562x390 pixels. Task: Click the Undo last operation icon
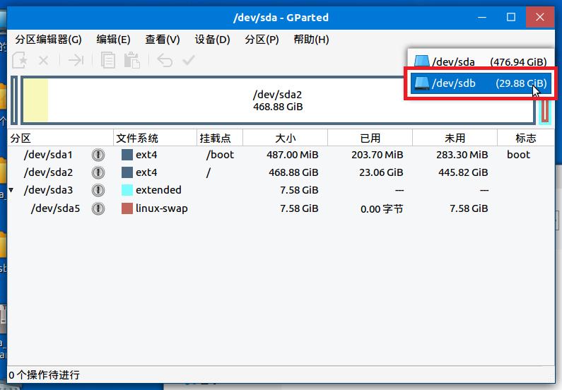click(165, 60)
